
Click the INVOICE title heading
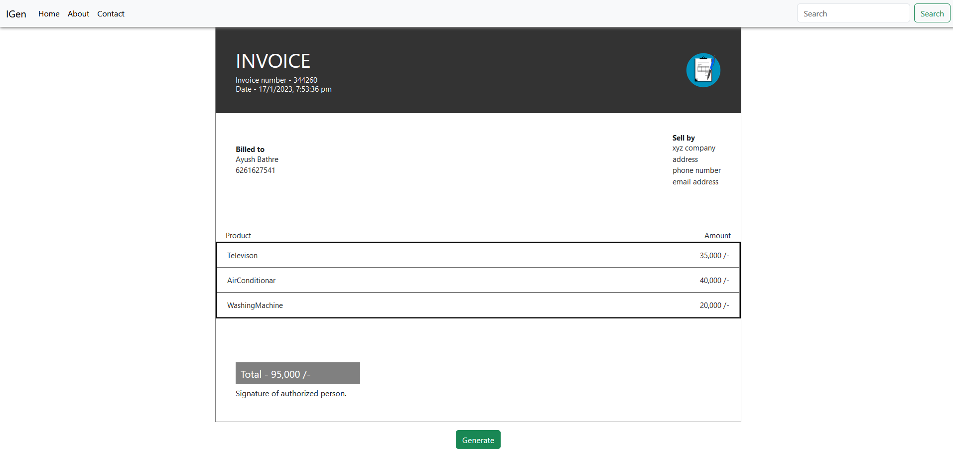click(x=273, y=60)
